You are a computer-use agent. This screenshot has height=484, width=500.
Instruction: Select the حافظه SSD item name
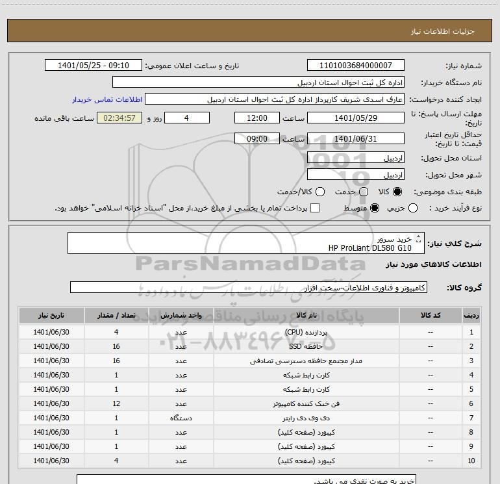pyautogui.click(x=306, y=346)
